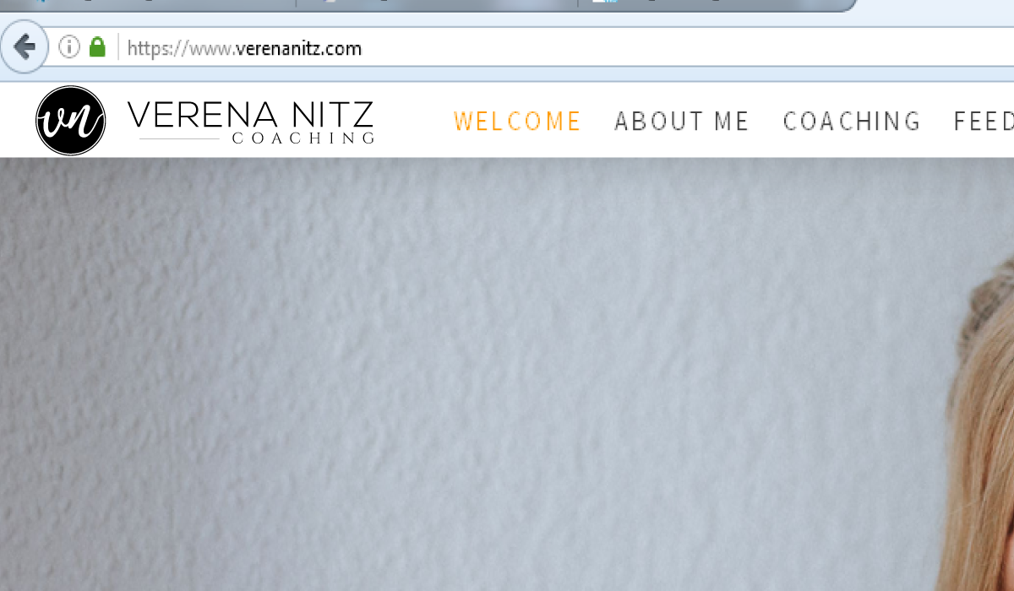Click the round VN monogram logo
Viewport: 1014px width, 591px height.
[x=71, y=121]
